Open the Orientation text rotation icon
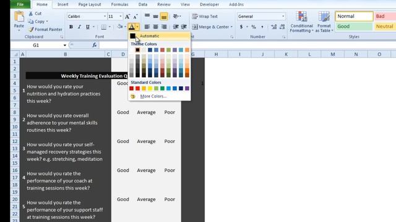Image resolution: width=396 pixels, height=222 pixels. (x=176, y=17)
